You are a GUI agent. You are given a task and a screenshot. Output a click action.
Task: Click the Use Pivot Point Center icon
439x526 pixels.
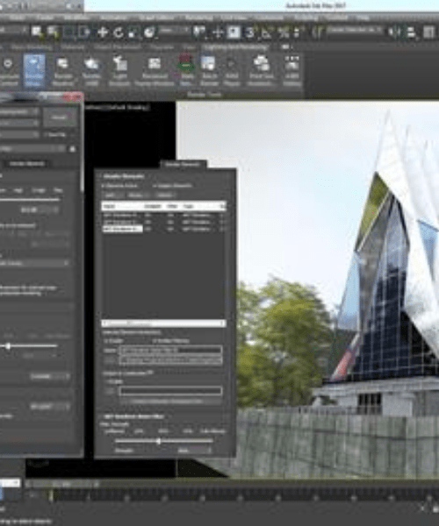[x=199, y=32]
